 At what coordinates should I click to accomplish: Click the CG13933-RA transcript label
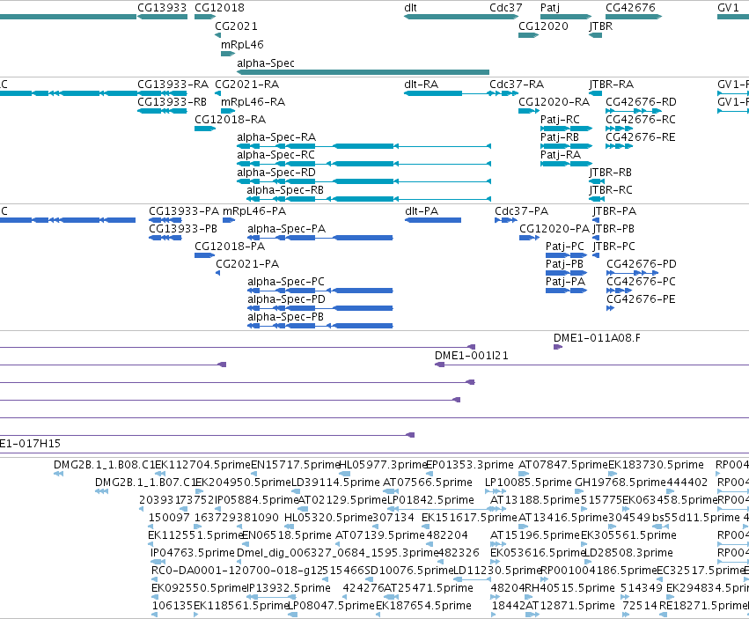(x=173, y=85)
